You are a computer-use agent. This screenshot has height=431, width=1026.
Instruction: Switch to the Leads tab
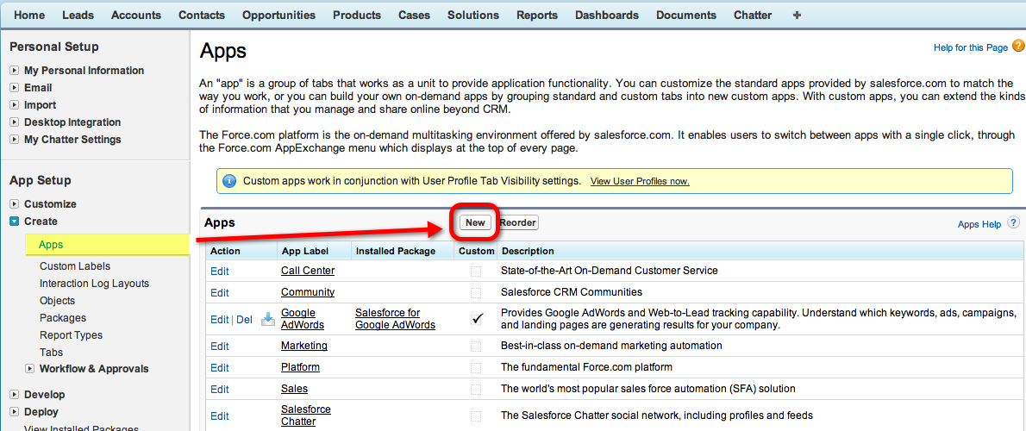coord(78,15)
